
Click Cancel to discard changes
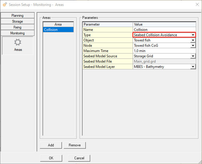[x=79, y=158]
